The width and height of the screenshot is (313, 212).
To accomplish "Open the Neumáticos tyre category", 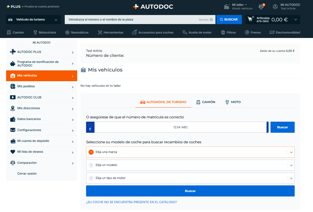I will 77,32.
